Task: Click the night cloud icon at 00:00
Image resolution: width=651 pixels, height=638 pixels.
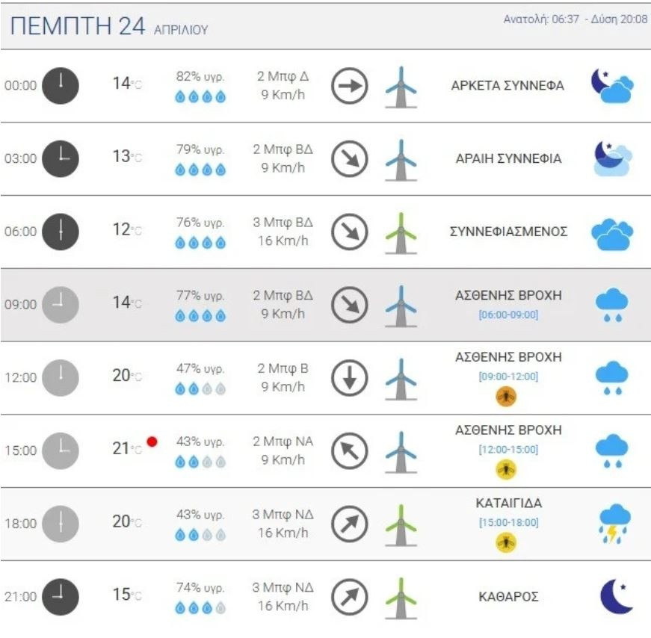Action: point(612,86)
